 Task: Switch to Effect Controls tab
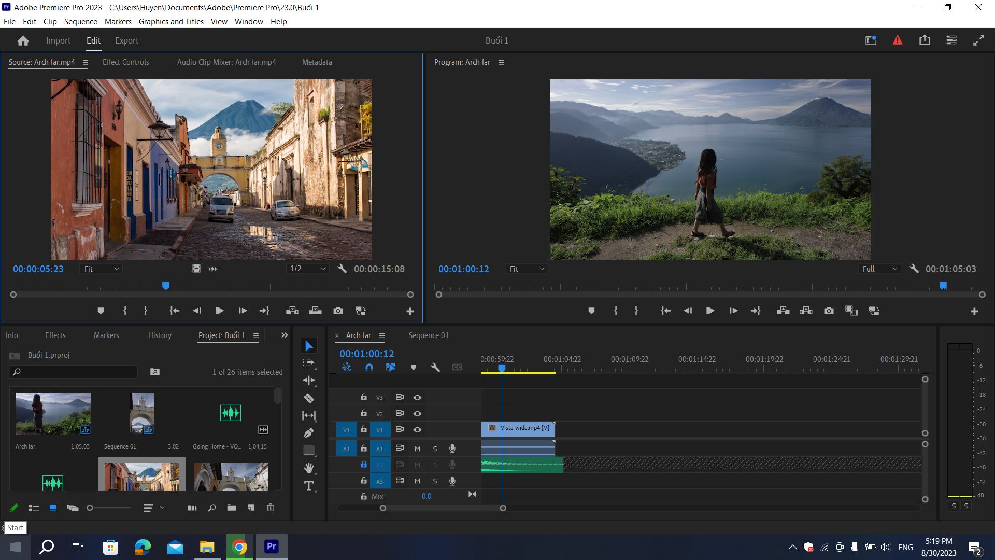[x=125, y=62]
